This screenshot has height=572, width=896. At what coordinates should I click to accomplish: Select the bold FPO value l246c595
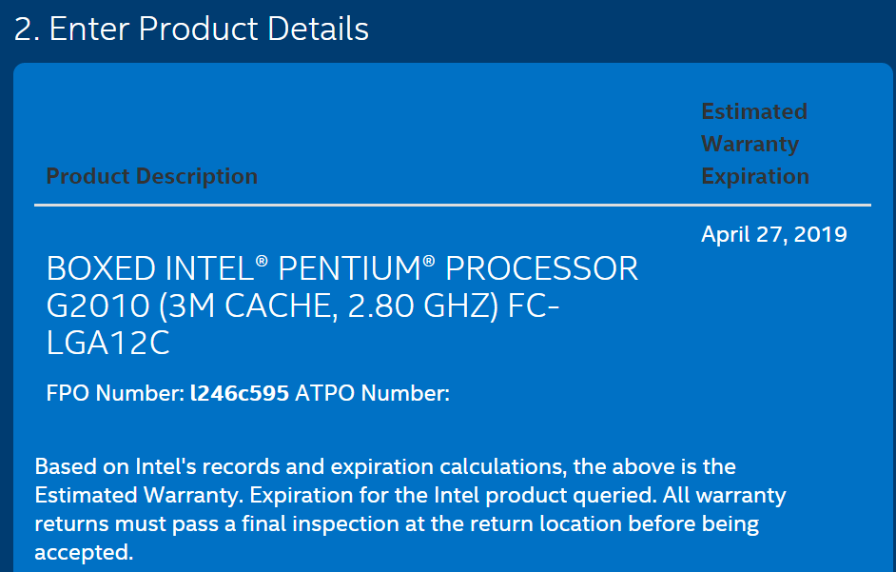pyautogui.click(x=240, y=393)
